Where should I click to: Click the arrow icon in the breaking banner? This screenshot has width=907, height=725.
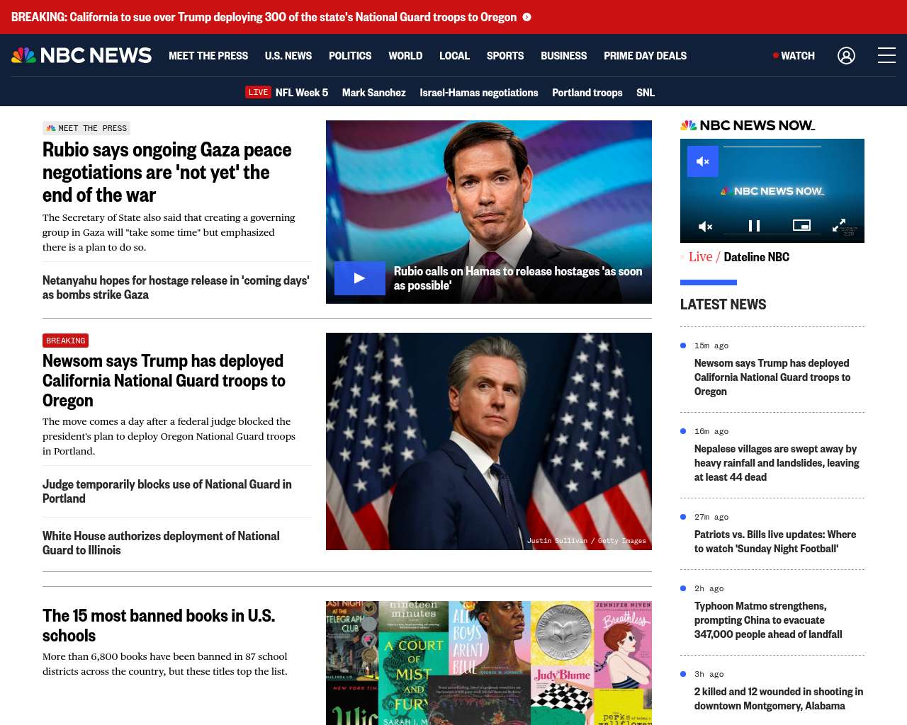[526, 17]
